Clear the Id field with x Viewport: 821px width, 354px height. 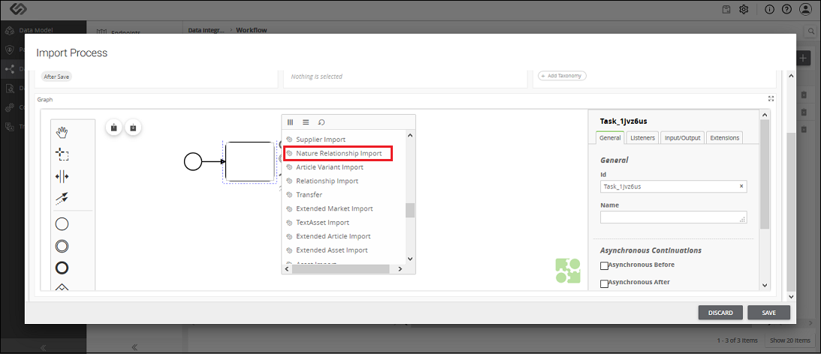(x=741, y=186)
